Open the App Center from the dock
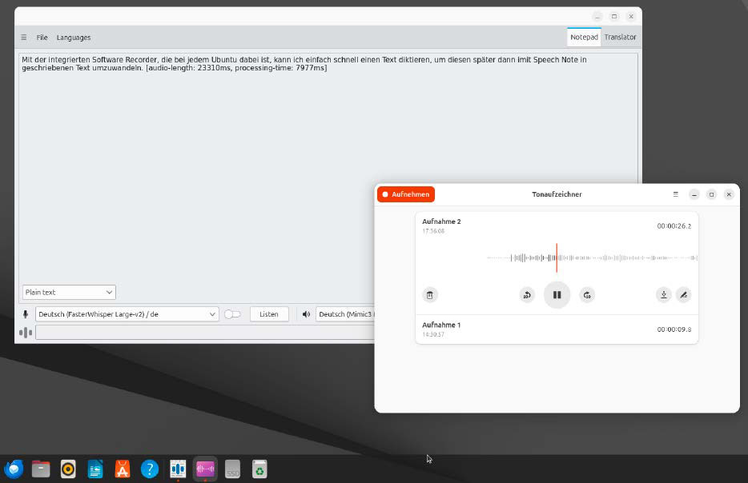 (123, 469)
